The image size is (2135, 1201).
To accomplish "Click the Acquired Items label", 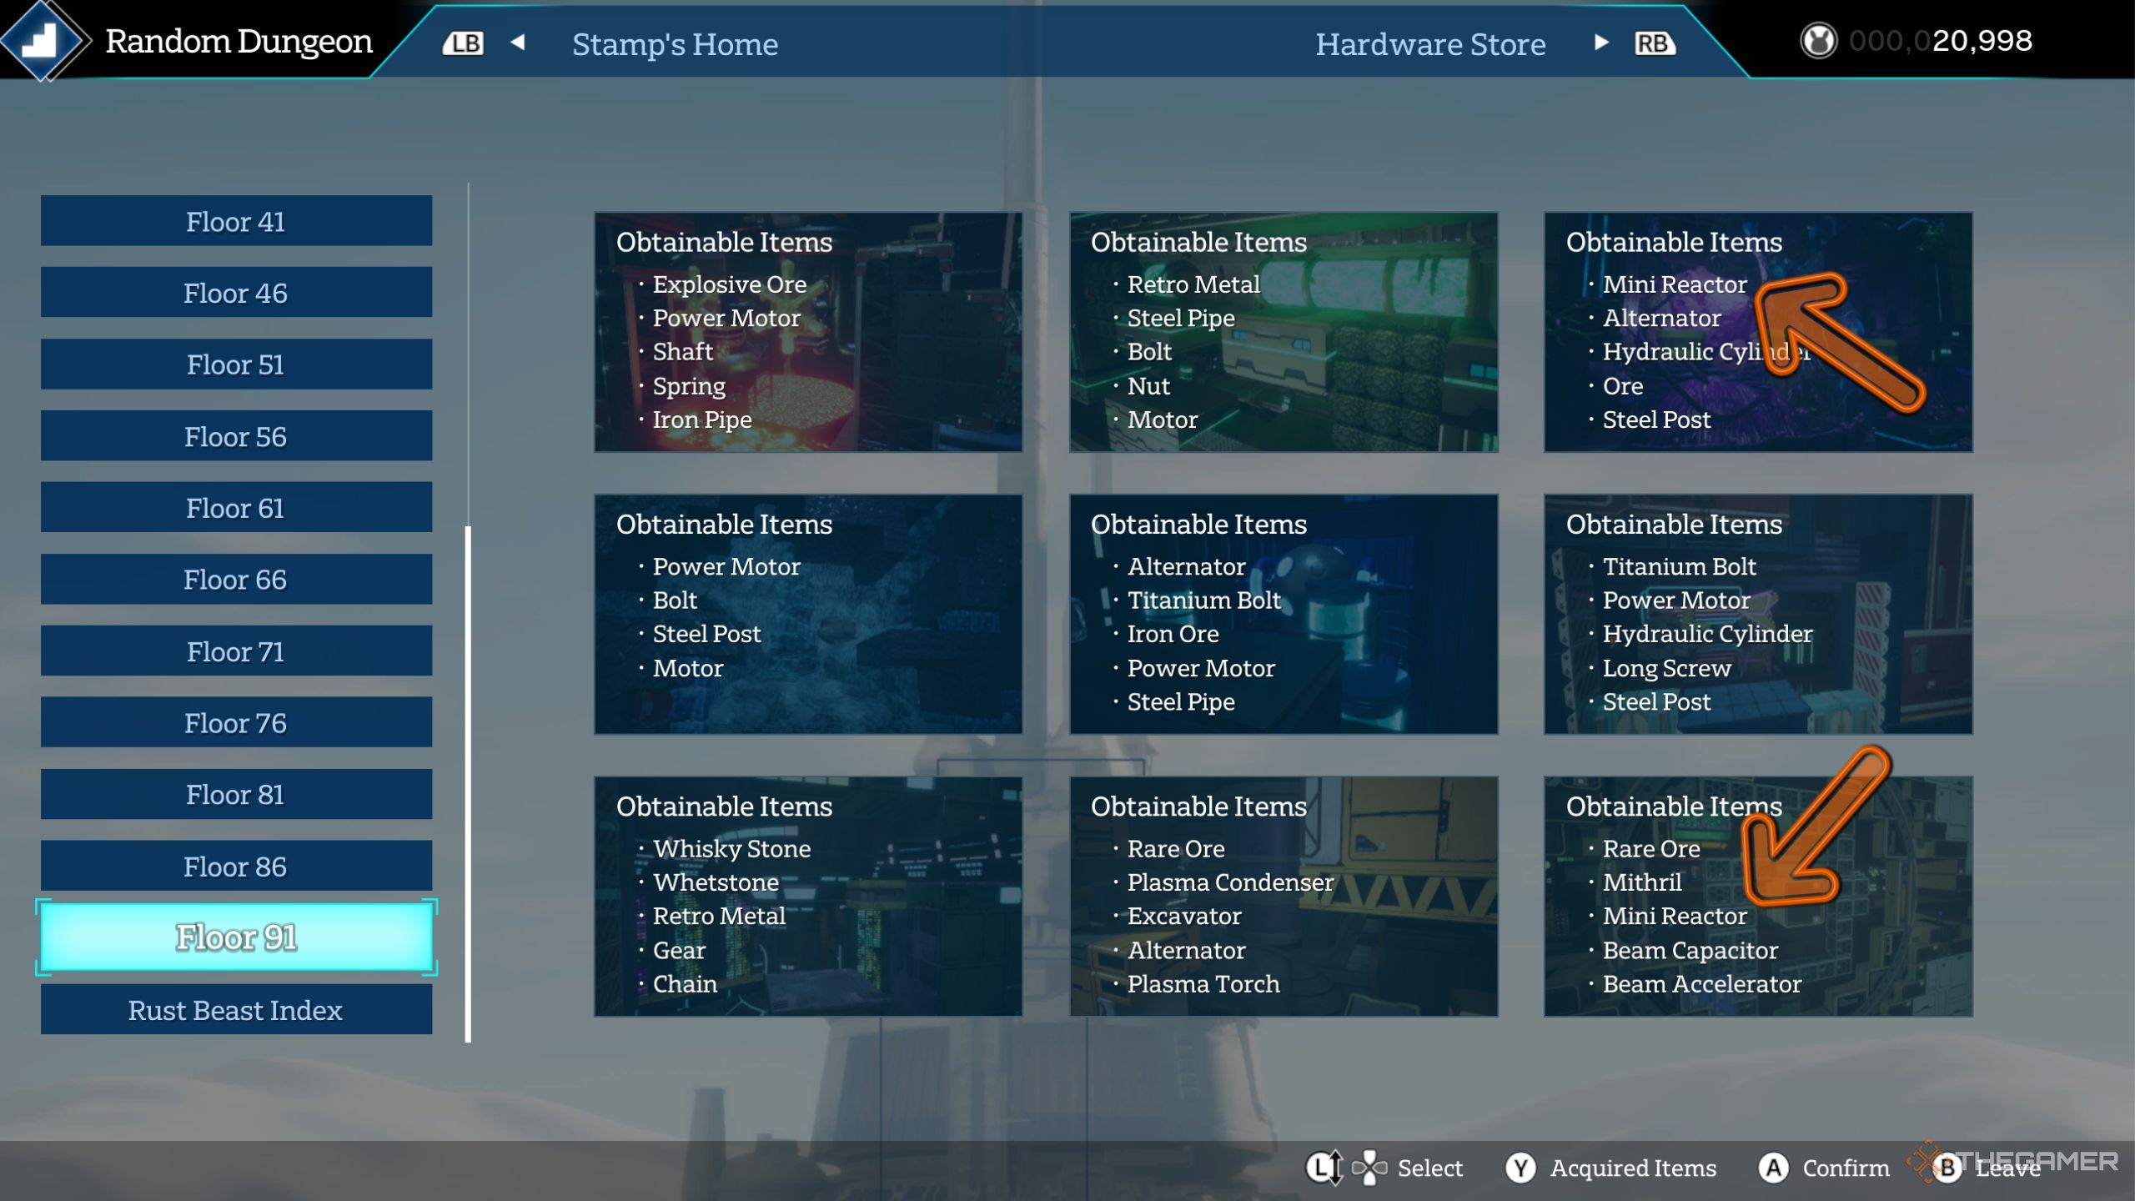I will point(1633,1168).
